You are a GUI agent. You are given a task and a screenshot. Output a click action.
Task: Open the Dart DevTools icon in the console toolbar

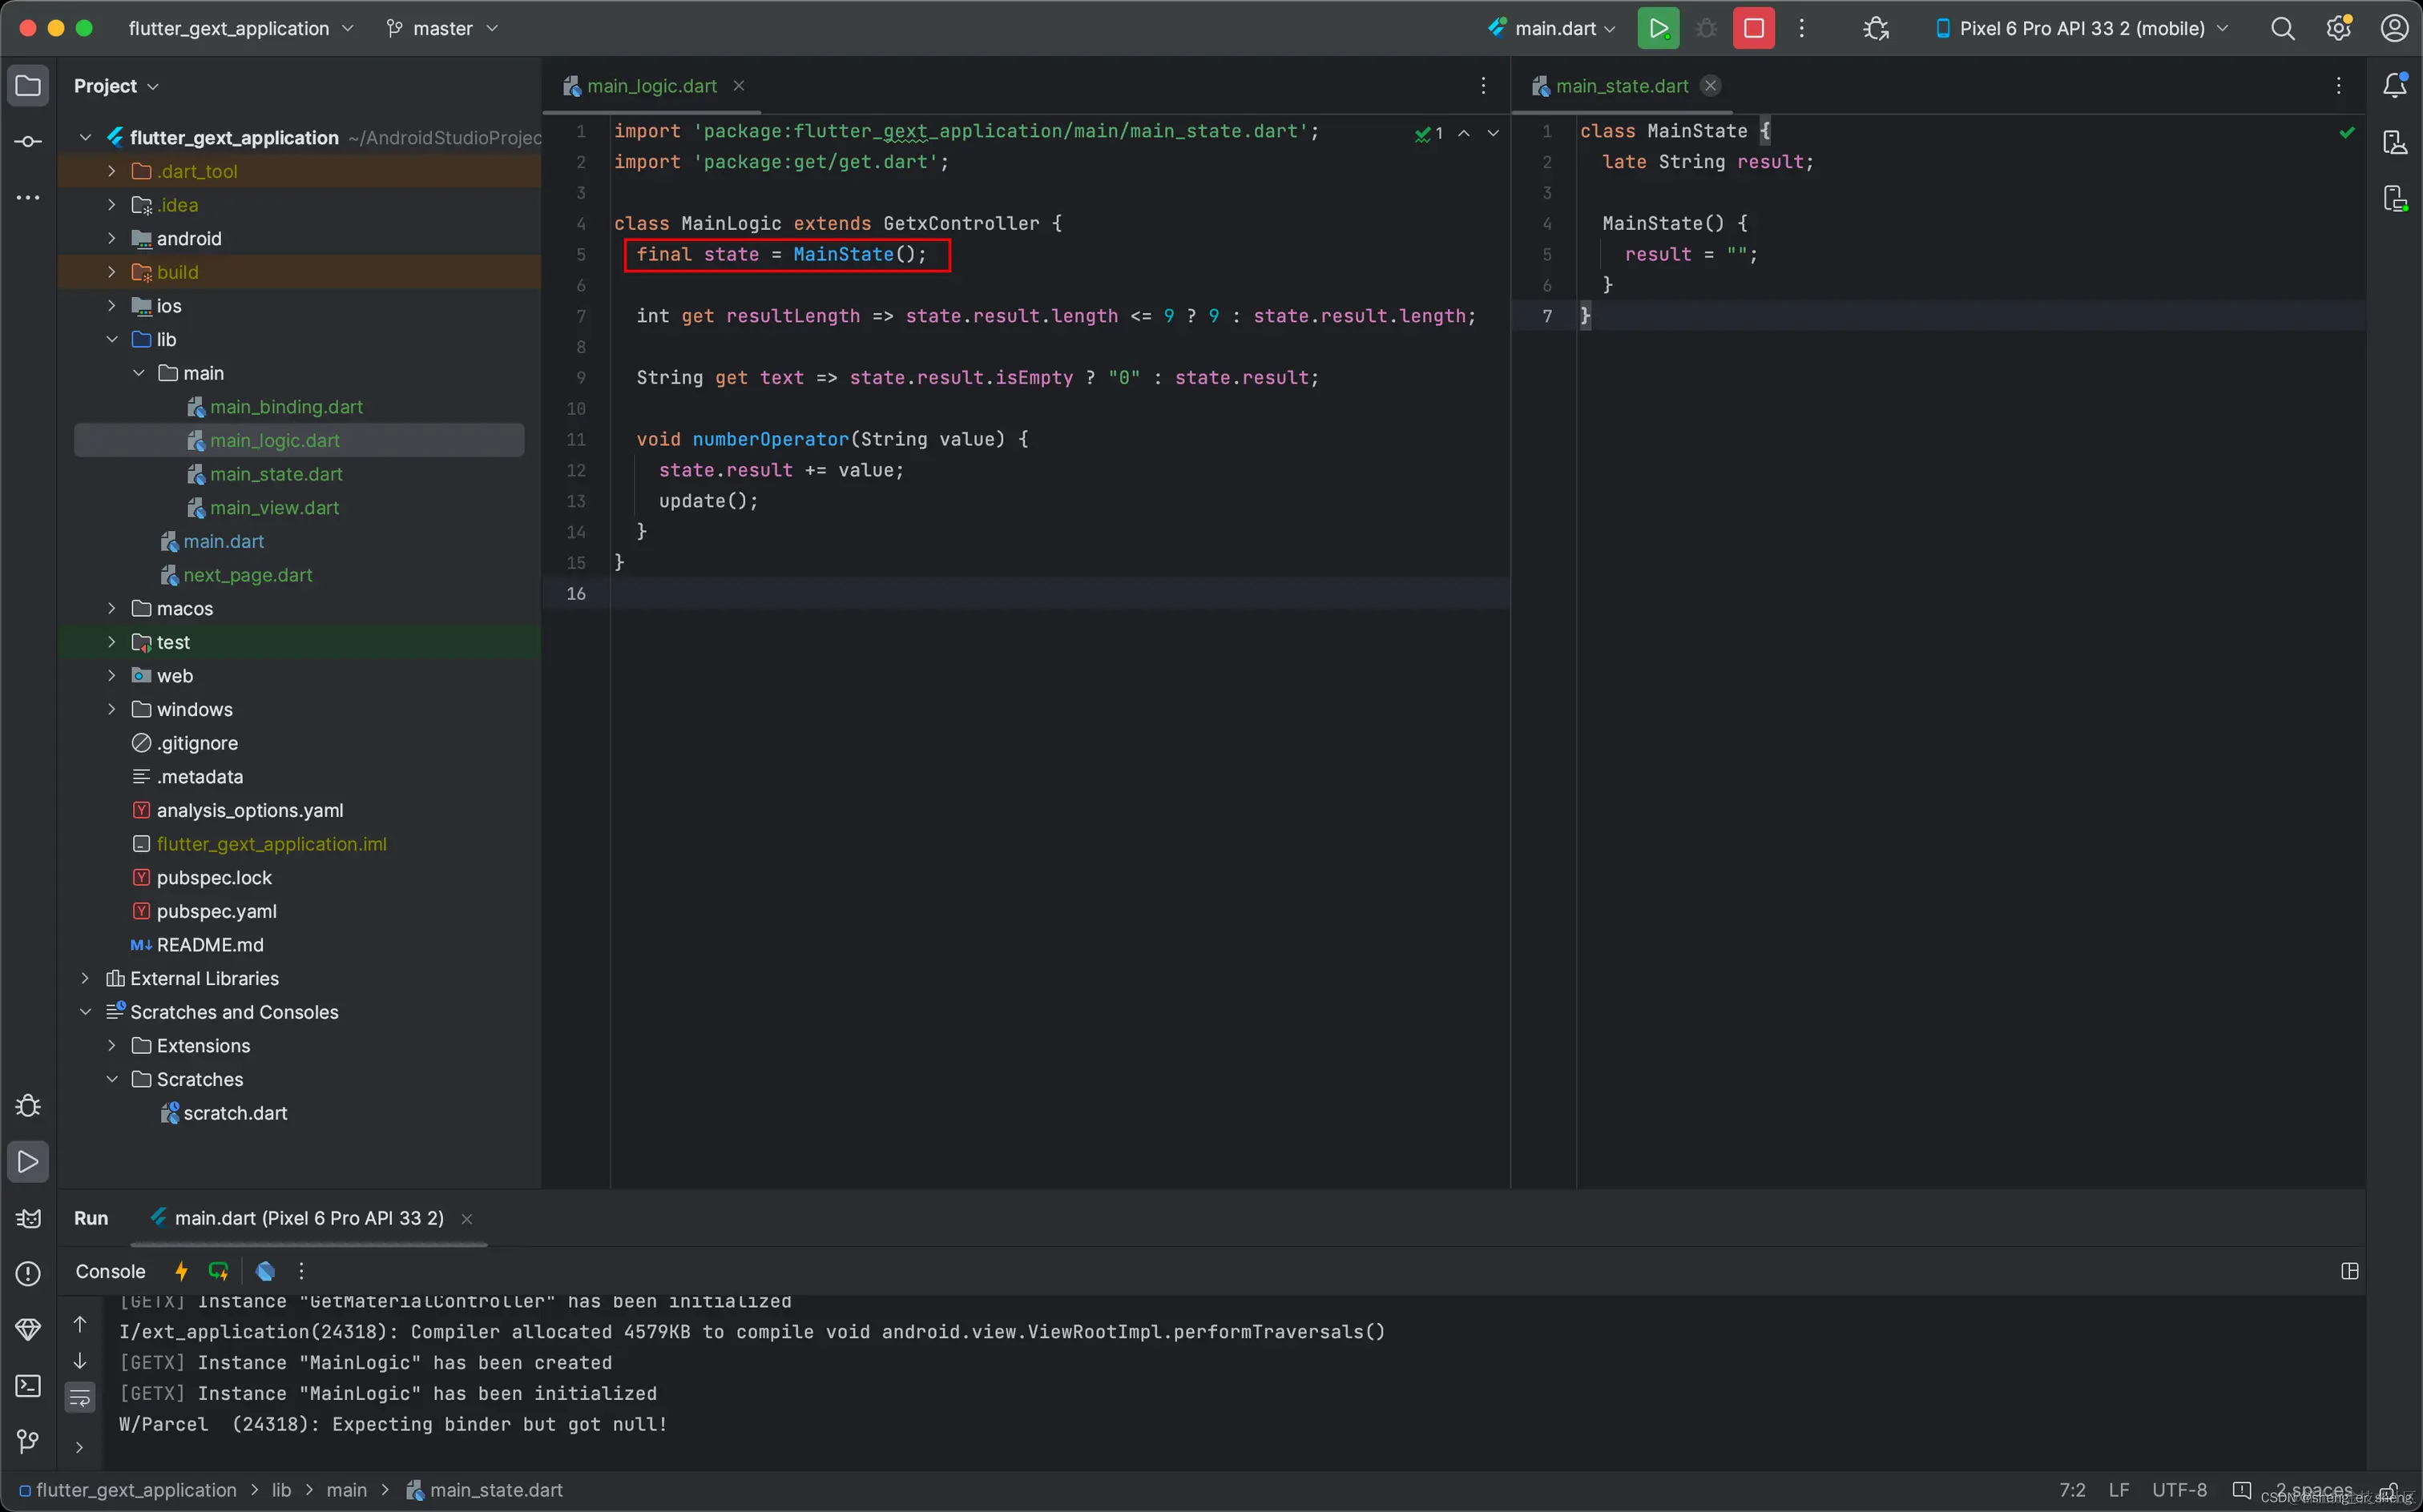coord(265,1271)
